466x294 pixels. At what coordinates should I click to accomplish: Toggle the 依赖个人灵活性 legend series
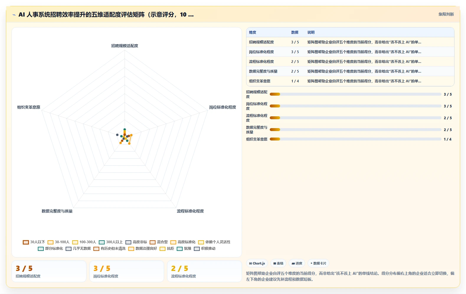(214, 242)
